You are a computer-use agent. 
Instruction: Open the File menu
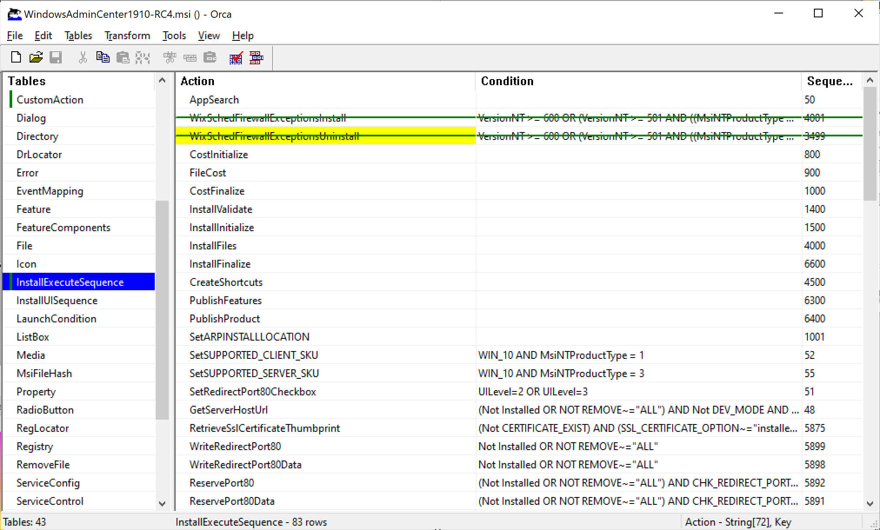[x=15, y=36]
